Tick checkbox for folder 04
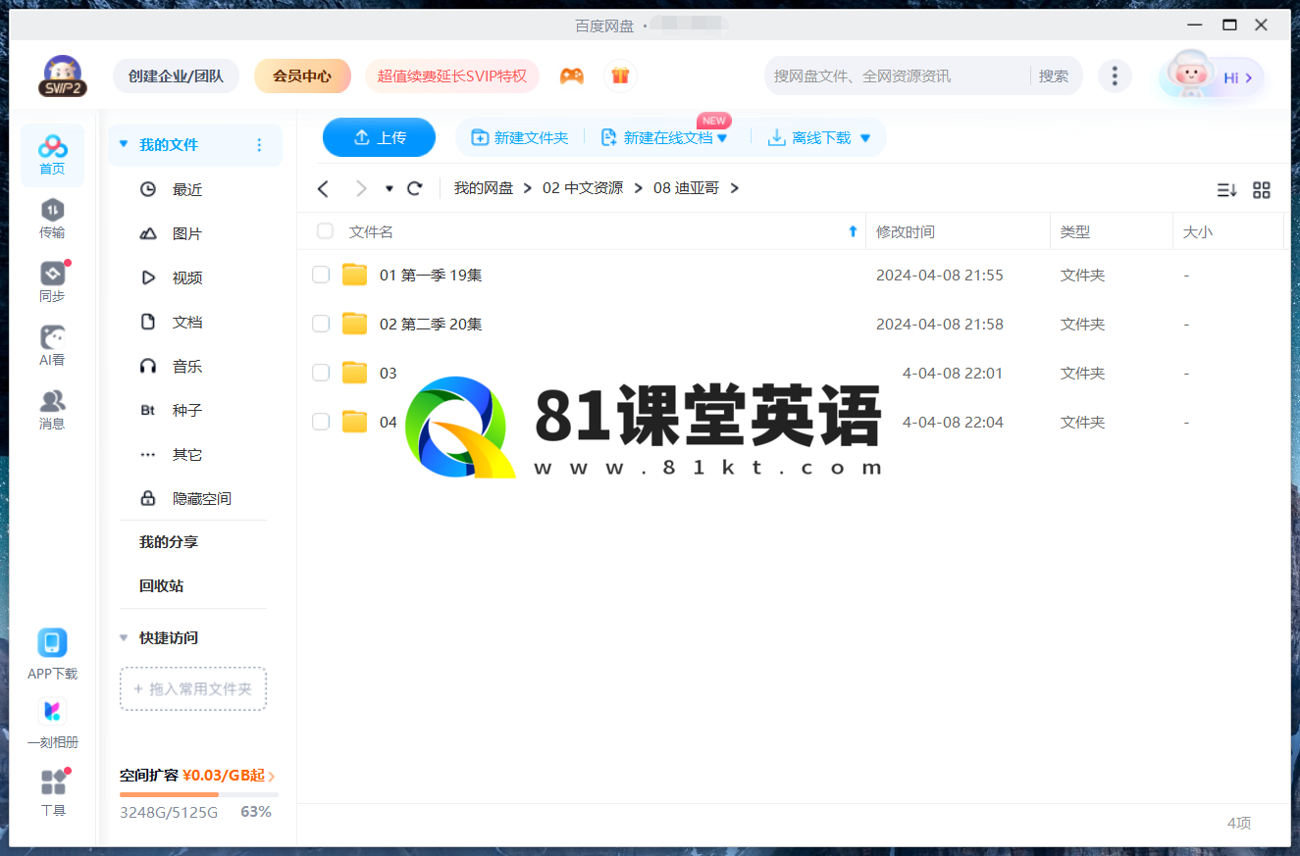 pyautogui.click(x=321, y=422)
